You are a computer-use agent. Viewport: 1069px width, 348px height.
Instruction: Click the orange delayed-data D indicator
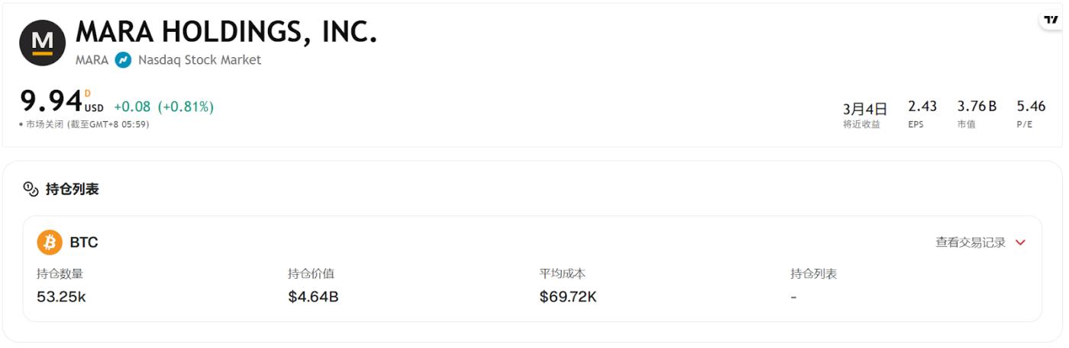(88, 94)
